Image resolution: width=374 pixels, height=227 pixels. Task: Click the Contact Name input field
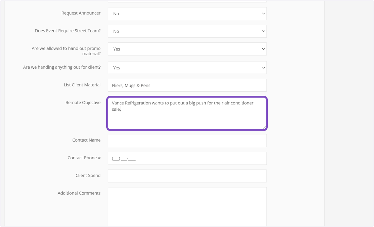(187, 141)
